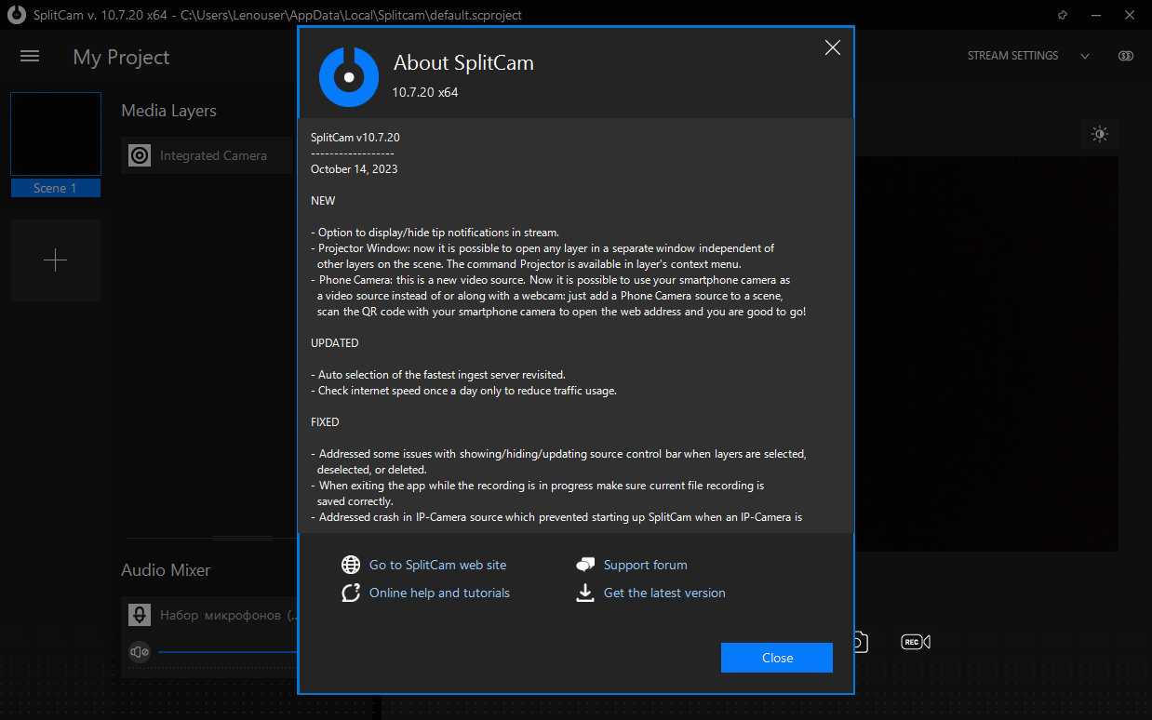The width and height of the screenshot is (1152, 720).
Task: Click the Support forum chat bubble icon
Action: pyautogui.click(x=585, y=564)
